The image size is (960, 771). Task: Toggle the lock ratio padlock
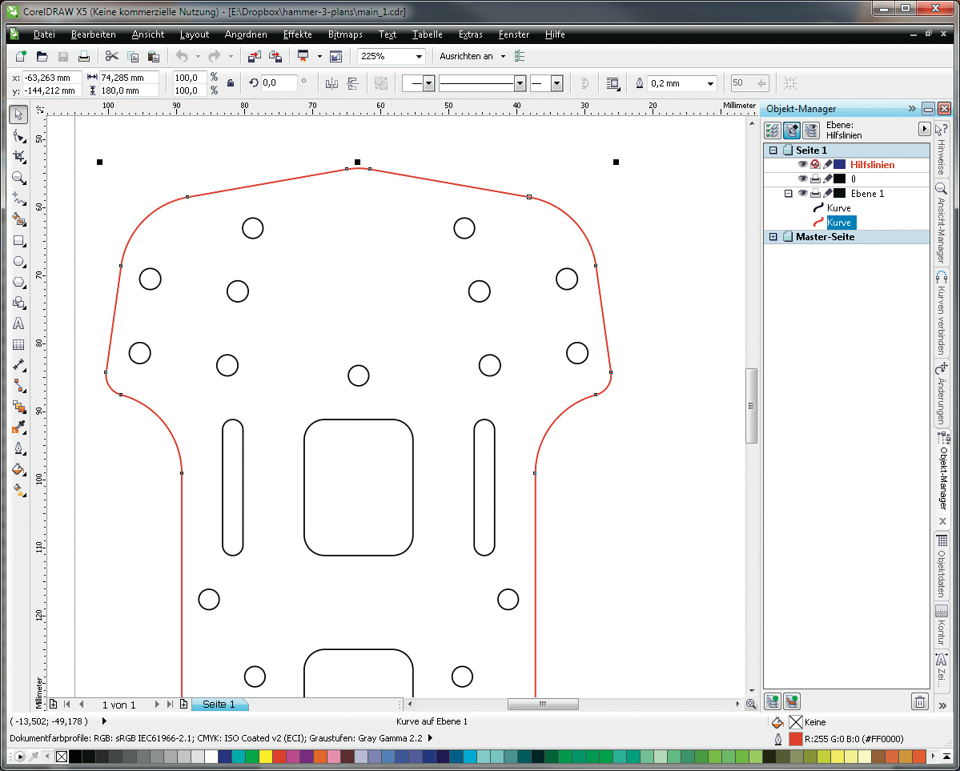(231, 83)
